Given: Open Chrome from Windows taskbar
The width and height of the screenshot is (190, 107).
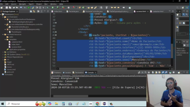Looking at the screenshot, I should click(x=98, y=104).
